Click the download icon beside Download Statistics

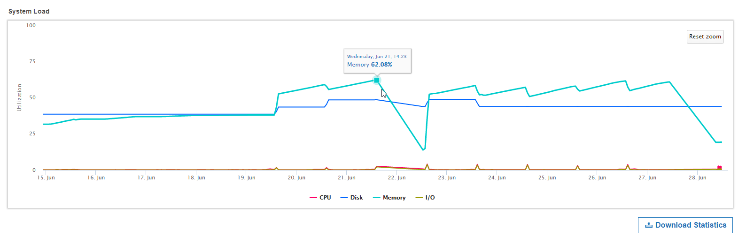point(649,225)
